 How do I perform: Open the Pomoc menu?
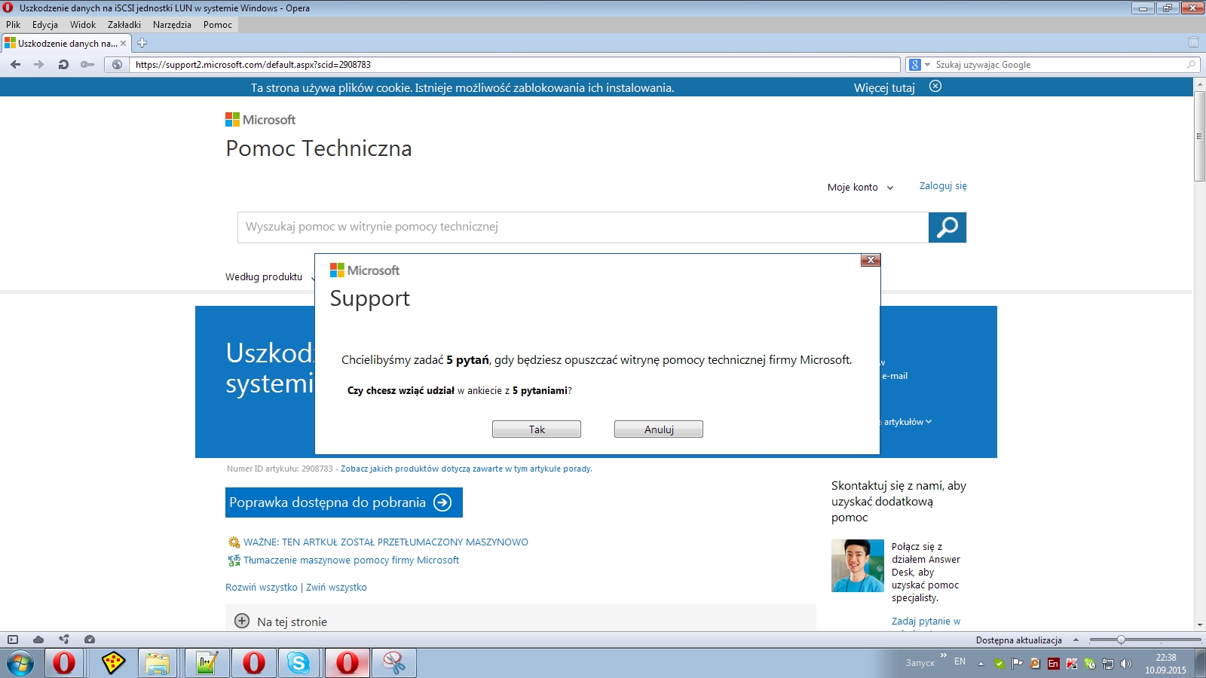[x=218, y=25]
